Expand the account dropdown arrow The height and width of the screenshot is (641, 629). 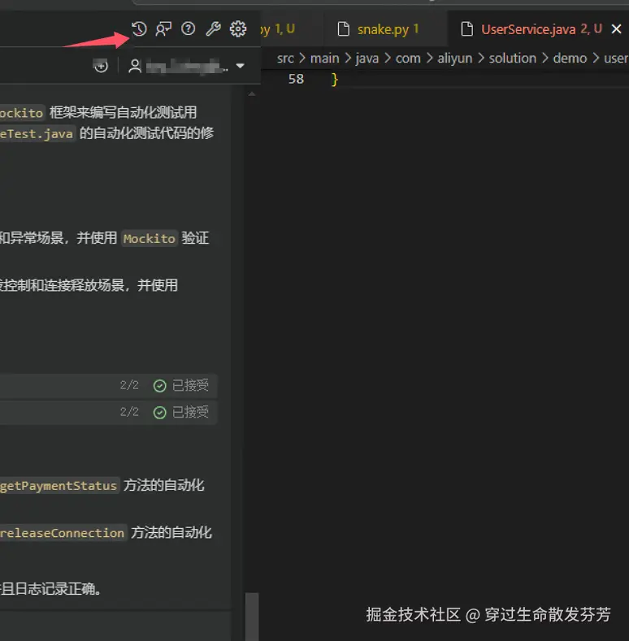pyautogui.click(x=241, y=66)
